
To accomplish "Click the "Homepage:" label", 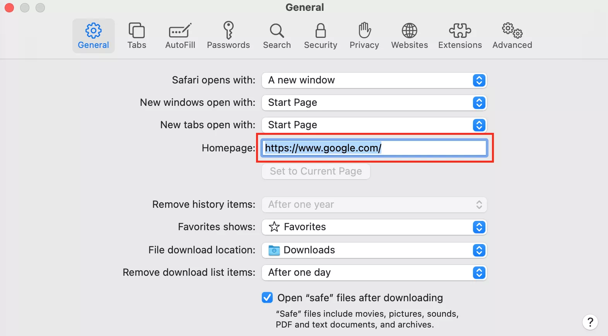I will 229,148.
